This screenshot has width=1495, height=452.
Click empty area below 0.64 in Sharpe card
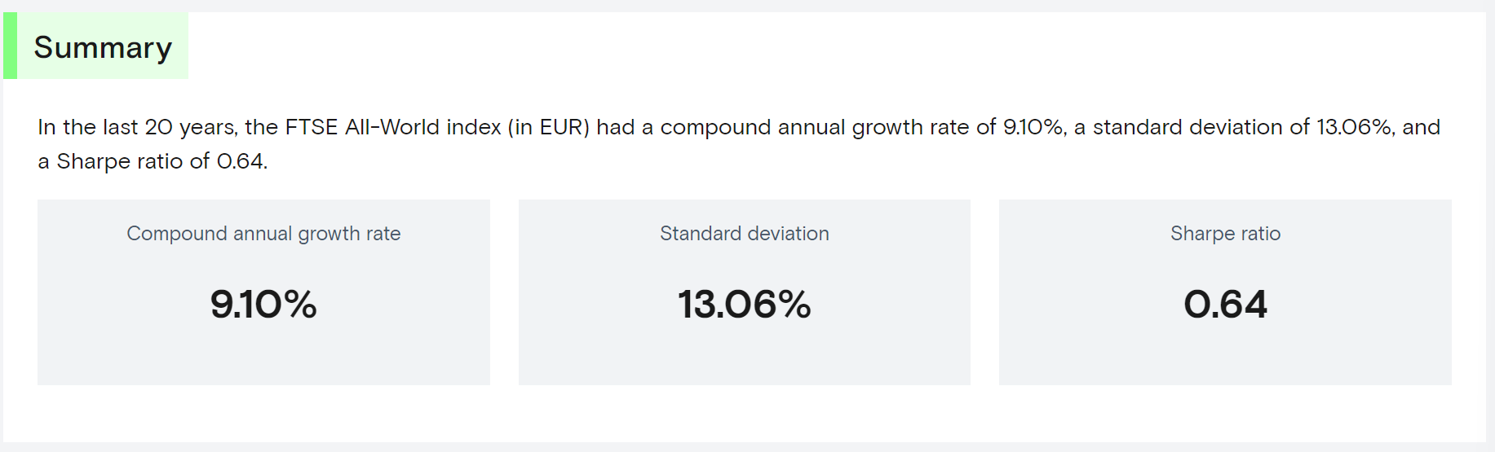click(x=1225, y=357)
